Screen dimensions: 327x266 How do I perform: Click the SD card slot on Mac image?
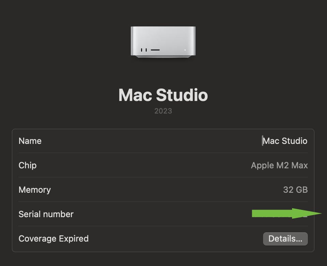(x=155, y=50)
